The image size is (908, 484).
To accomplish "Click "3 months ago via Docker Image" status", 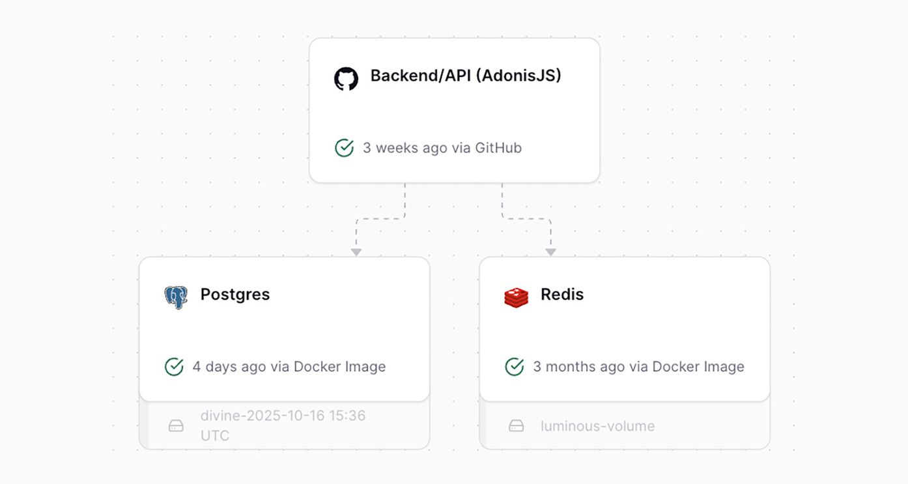I will tap(638, 367).
